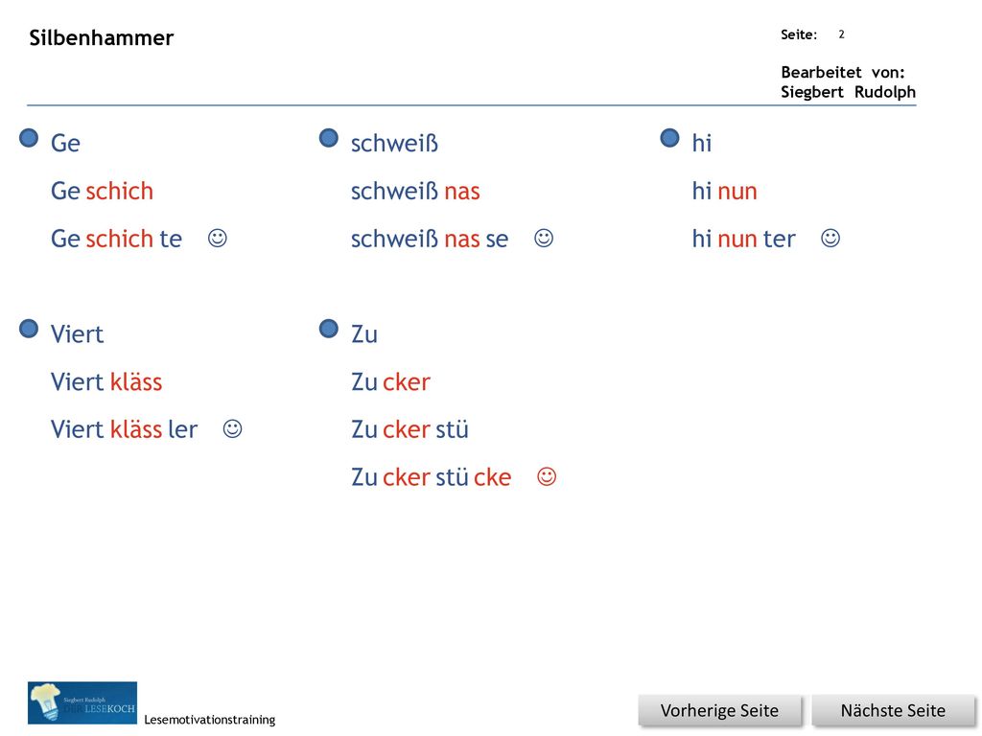Click the word "Viert kläss ler"

click(x=124, y=429)
